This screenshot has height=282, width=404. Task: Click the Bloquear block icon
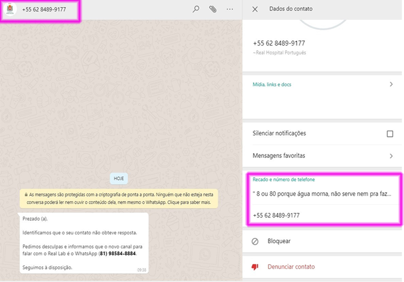(x=255, y=242)
